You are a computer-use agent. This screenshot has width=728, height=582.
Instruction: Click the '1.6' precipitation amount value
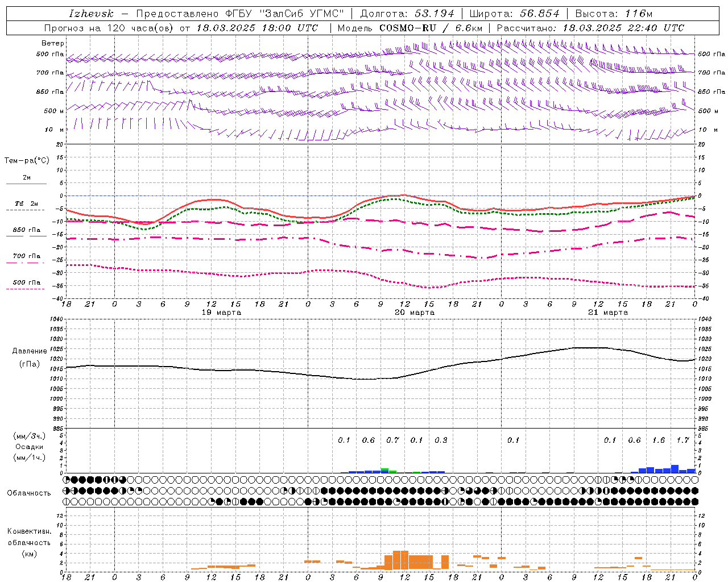click(659, 440)
